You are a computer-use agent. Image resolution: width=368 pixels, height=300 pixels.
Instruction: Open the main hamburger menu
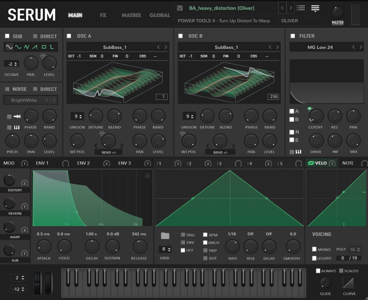[x=315, y=8]
